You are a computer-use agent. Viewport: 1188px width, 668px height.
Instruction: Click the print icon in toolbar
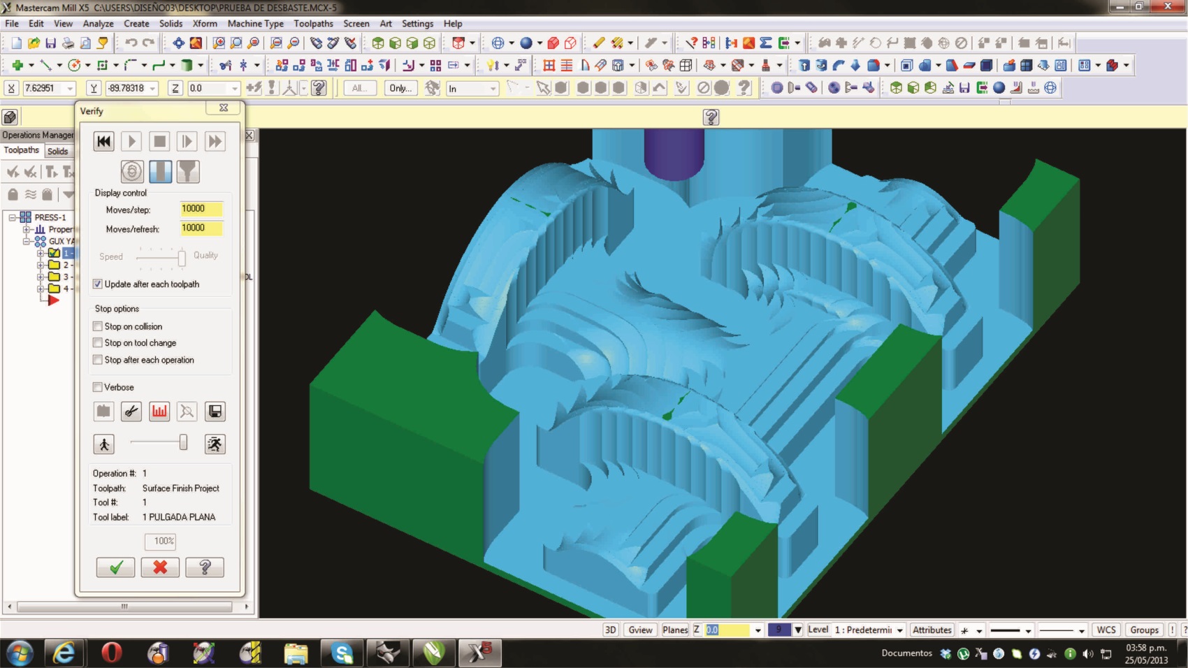68,43
